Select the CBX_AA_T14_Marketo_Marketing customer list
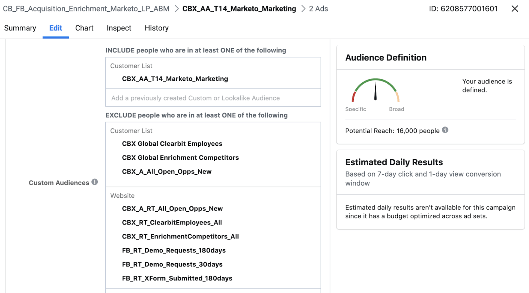The width and height of the screenshot is (529, 293). tap(175, 79)
